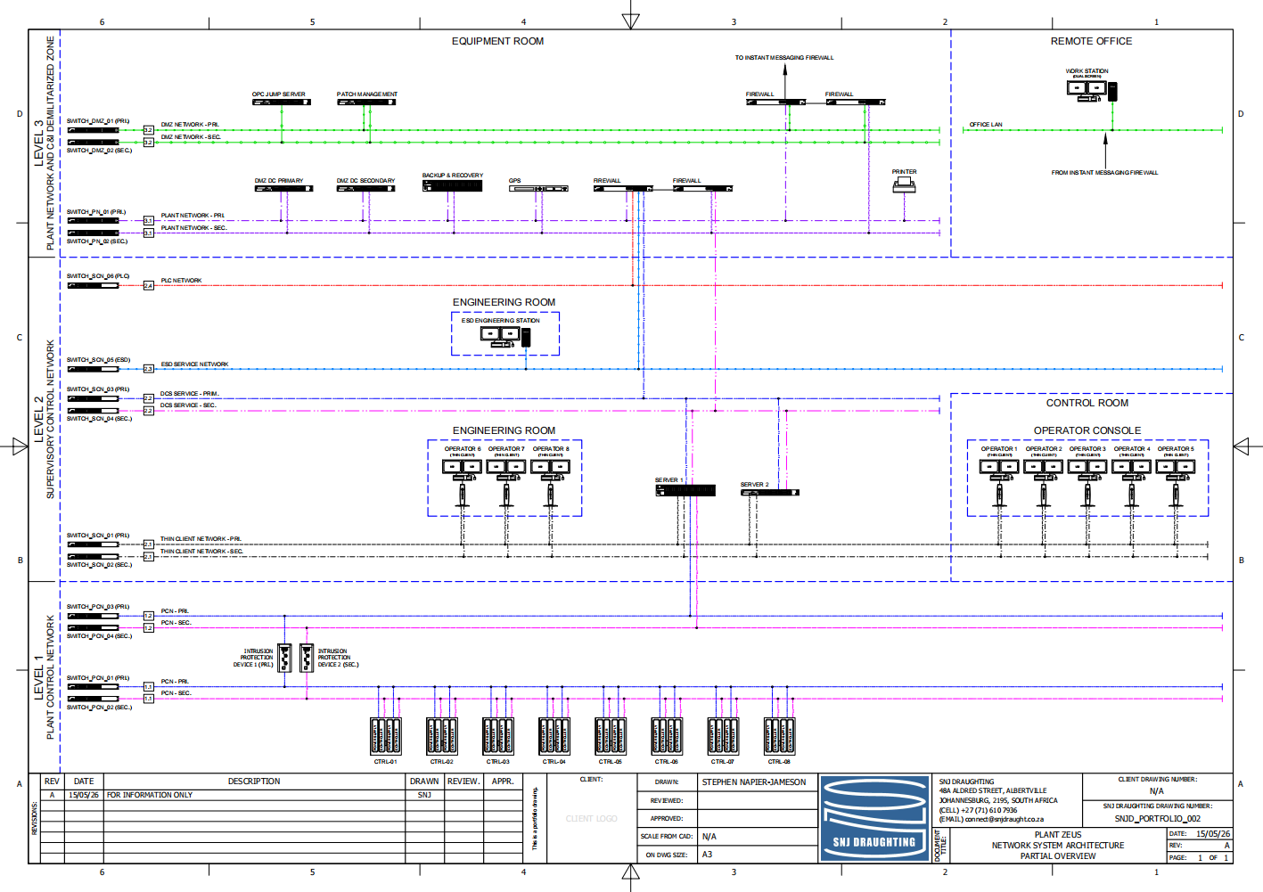Screen dimensions: 1263x892
Task: Select the 'PLC NETWORK' line label
Action: point(181,281)
